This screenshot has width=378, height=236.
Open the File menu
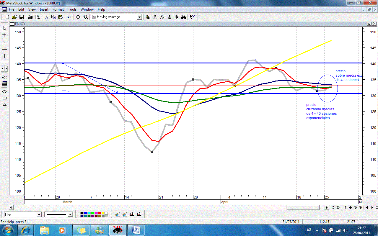(12, 9)
